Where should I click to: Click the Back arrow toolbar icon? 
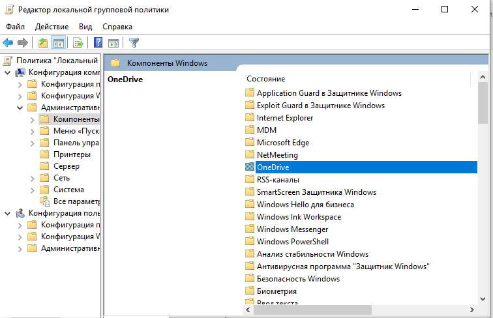(8, 43)
